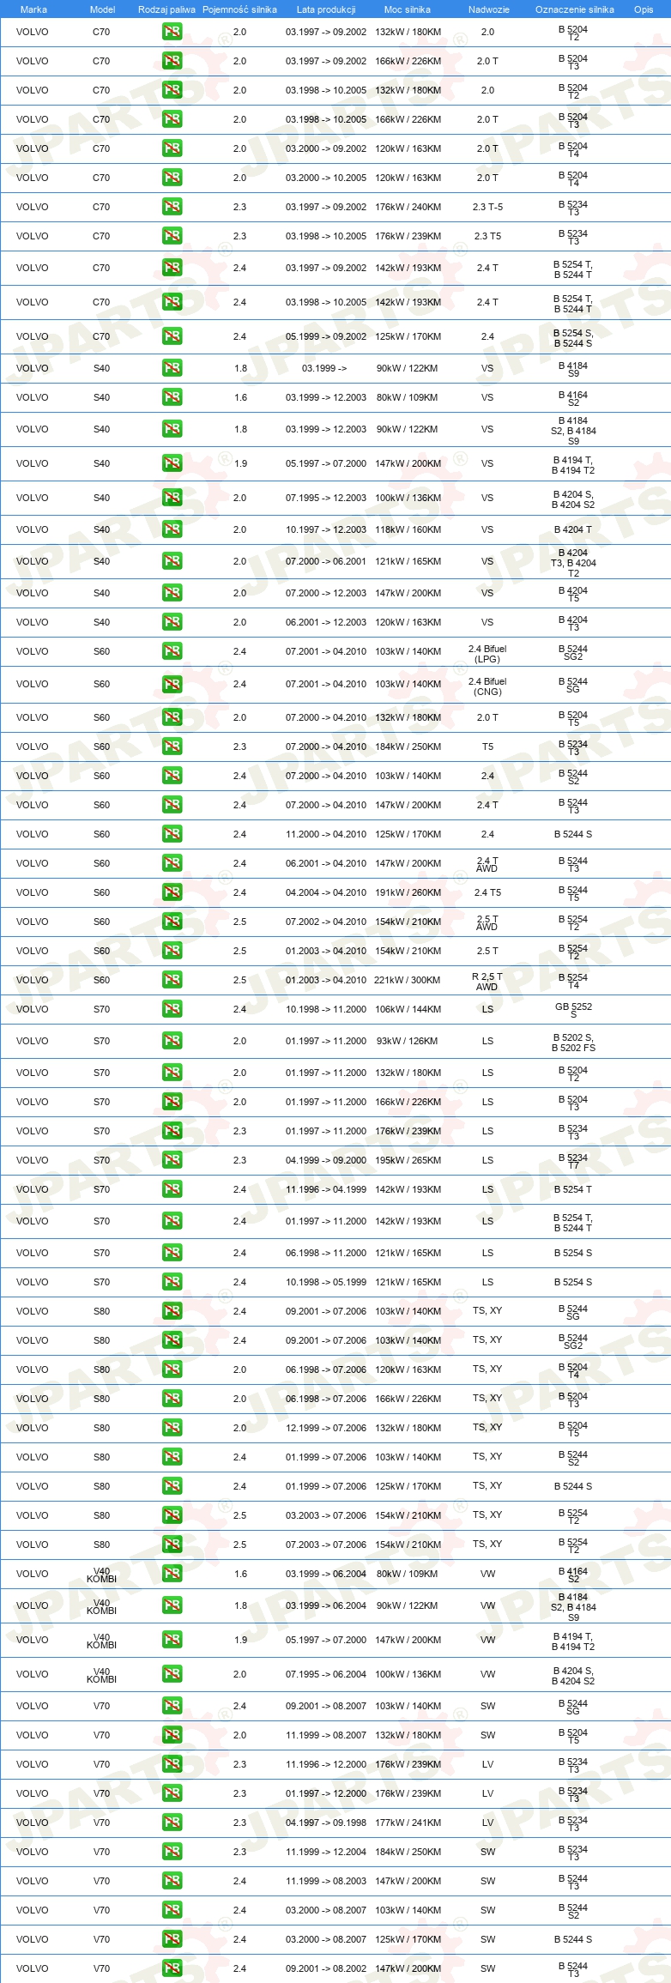The image size is (671, 1983).
Task: Click the Pojemność silnika column header
Action: tap(239, 9)
